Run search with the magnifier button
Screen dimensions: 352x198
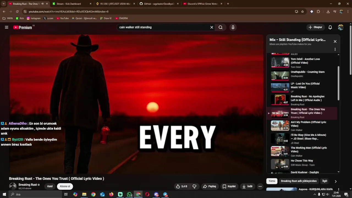221,27
